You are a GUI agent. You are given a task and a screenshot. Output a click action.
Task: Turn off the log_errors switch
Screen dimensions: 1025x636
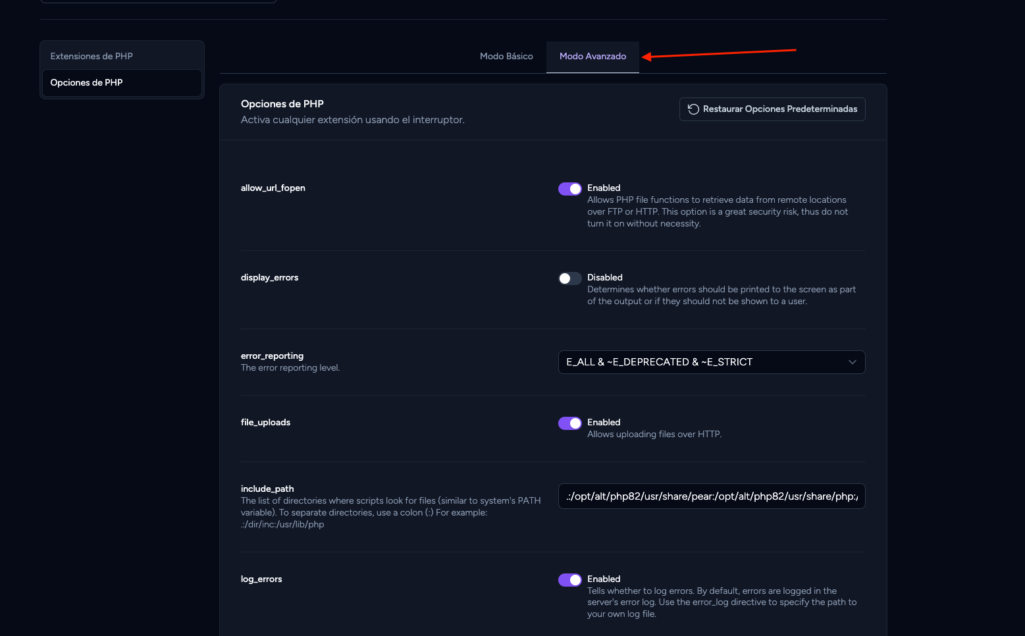[570, 580]
